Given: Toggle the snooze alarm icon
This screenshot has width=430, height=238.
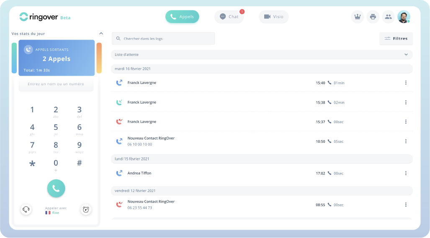Looking at the screenshot, I should [86, 210].
